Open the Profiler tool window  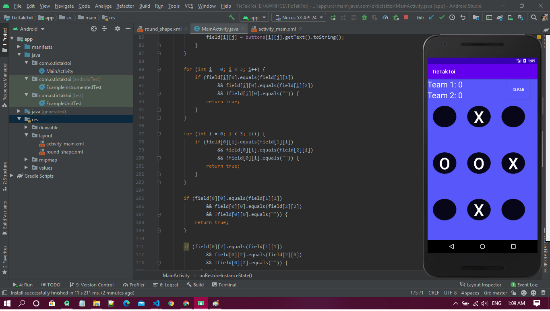[134, 285]
